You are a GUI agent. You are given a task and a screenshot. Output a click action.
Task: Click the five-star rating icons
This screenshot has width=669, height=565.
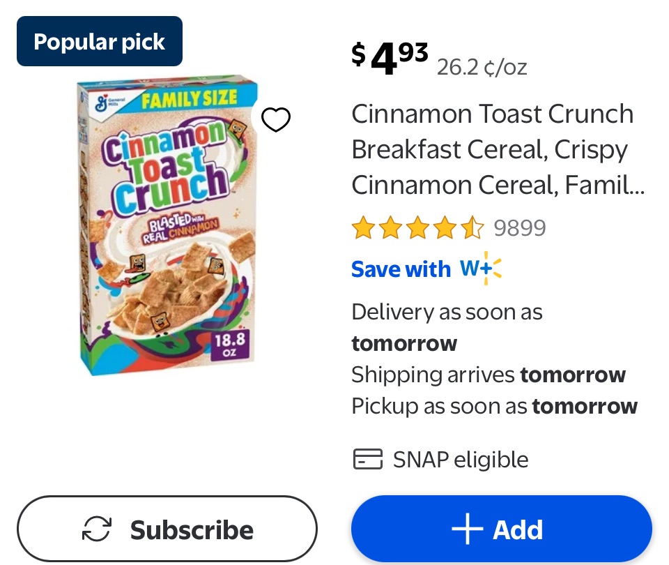417,228
